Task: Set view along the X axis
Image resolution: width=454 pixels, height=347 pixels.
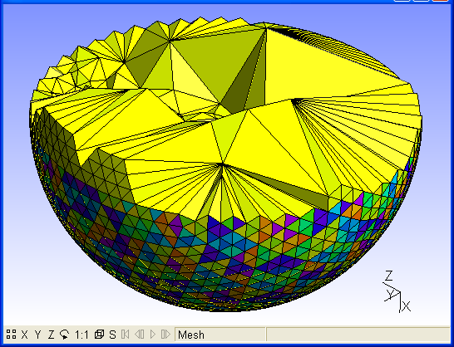Action: click(25, 335)
